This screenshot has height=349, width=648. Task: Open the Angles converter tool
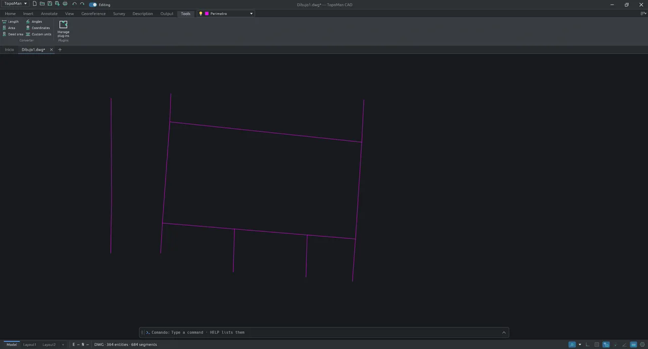[34, 22]
